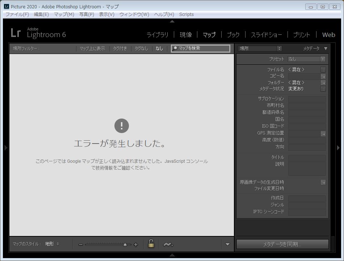The image size is (344, 261).
Task: Open the 写真(P) menu
Action: tap(87, 14)
